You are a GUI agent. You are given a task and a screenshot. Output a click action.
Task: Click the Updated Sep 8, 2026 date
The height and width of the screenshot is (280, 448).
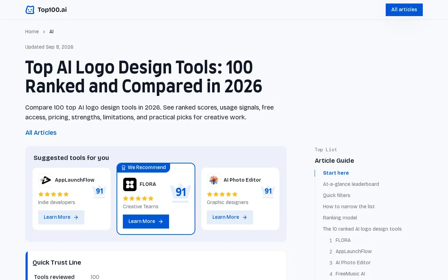click(49, 47)
